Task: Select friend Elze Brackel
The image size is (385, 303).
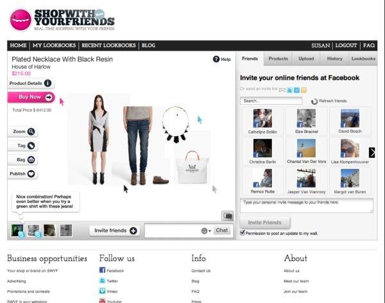Action: point(306,121)
